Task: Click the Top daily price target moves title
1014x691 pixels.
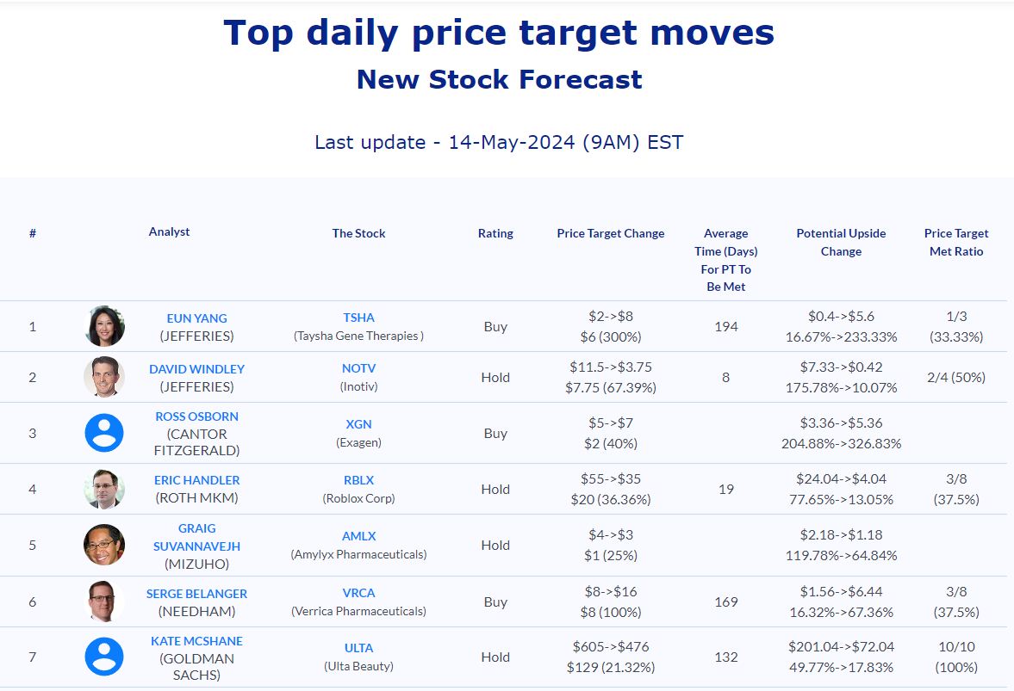Action: (499, 33)
